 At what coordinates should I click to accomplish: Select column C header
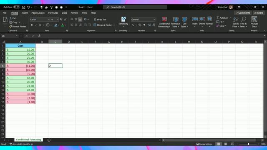click(x=55, y=42)
